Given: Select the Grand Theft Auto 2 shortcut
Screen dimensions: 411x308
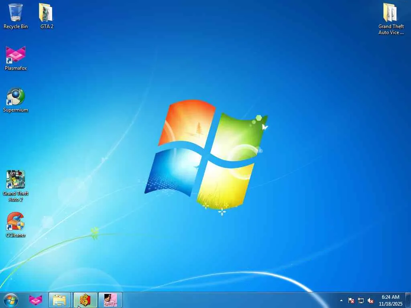Looking at the screenshot, I should point(16,186).
